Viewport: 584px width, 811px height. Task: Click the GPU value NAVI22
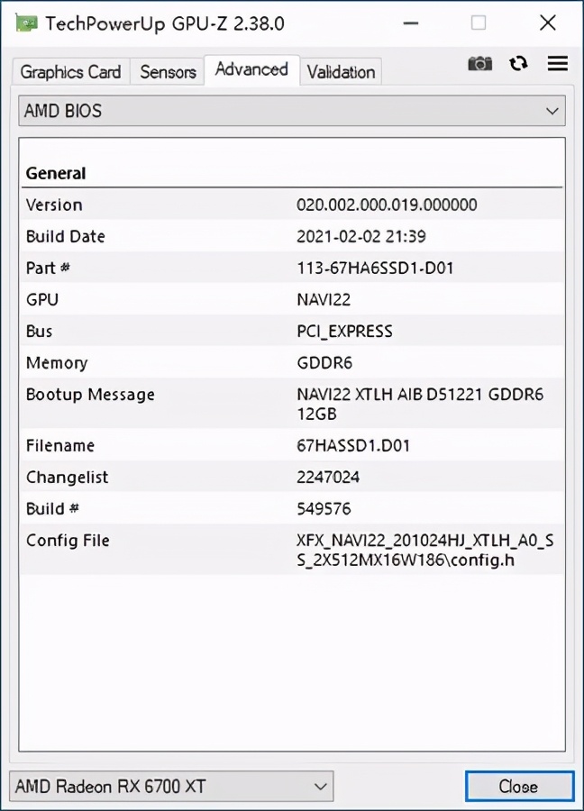coord(324,299)
